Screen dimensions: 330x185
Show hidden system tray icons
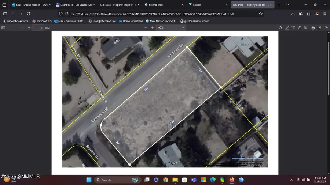pos(291,180)
